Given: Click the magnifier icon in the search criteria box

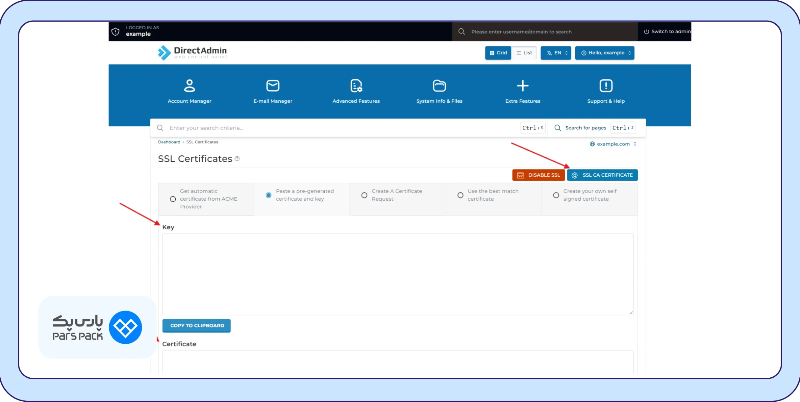Looking at the screenshot, I should tap(160, 128).
